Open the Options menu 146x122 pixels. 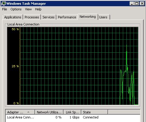point(16,9)
